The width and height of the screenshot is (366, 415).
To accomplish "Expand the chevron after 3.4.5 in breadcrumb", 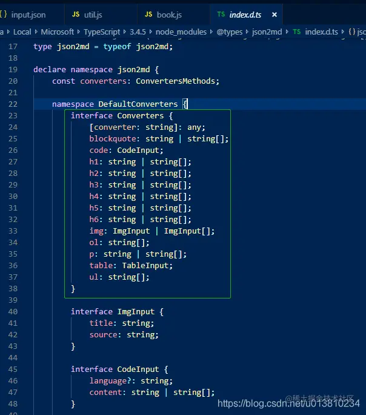I will (151, 32).
